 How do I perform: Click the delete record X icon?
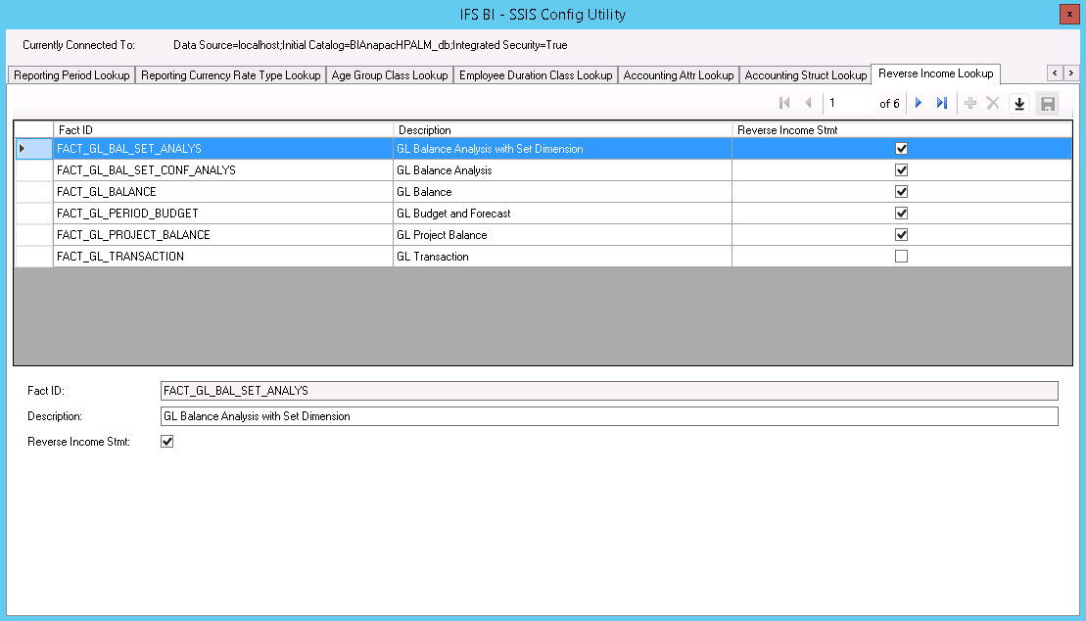993,103
